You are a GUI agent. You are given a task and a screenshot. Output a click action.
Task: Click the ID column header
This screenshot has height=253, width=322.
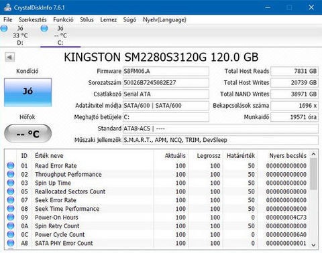pos(24,156)
